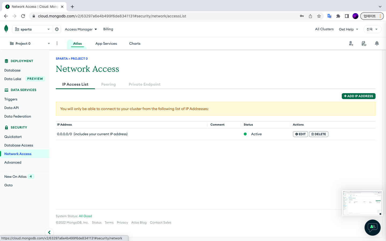The width and height of the screenshot is (386, 241).
Task: Open Data Federation in the sidebar
Action: (18, 116)
